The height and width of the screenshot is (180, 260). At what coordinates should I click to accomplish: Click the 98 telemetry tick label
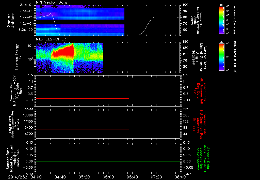(x=185, y=128)
